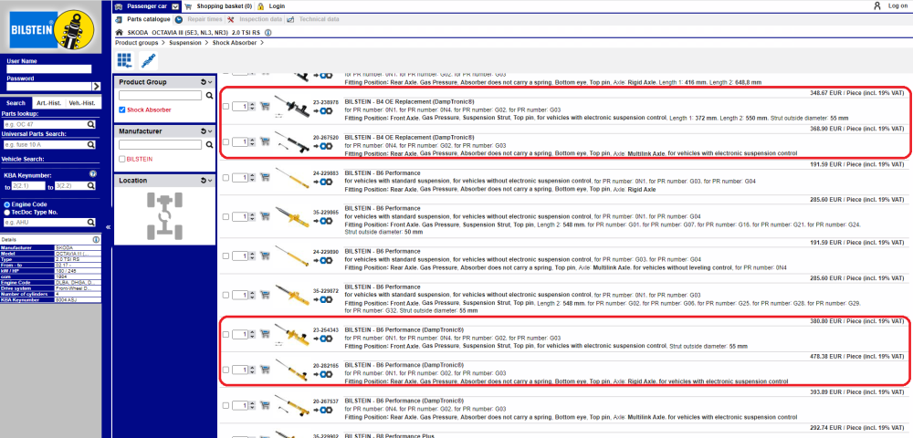Click the Manufacturer search magnifier
Viewport: 913px width, 438px height.
point(210,145)
